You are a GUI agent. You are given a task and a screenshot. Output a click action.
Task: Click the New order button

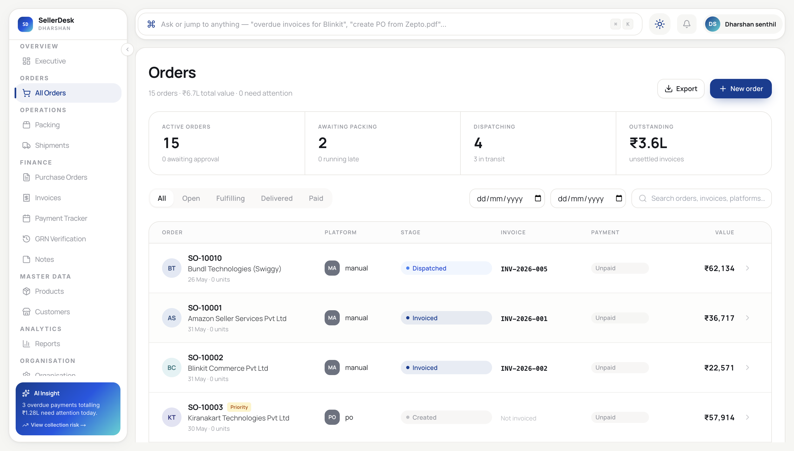pos(741,89)
